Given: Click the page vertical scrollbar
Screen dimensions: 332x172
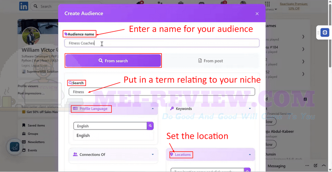Looking at the screenshot, I should [330, 36].
